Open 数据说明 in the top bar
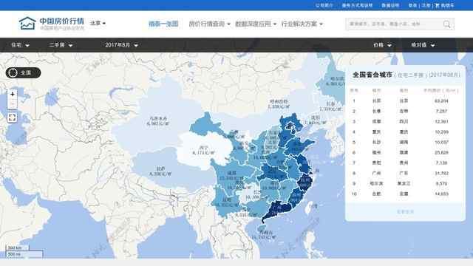This screenshot has height=266, width=473. (390, 5)
